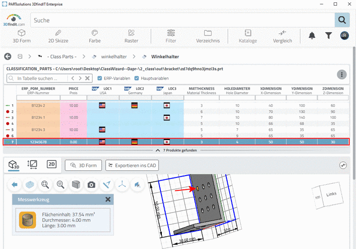The height and width of the screenshot is (249, 356).
Task: Open Verzeichnis directory view
Action: 208,36
